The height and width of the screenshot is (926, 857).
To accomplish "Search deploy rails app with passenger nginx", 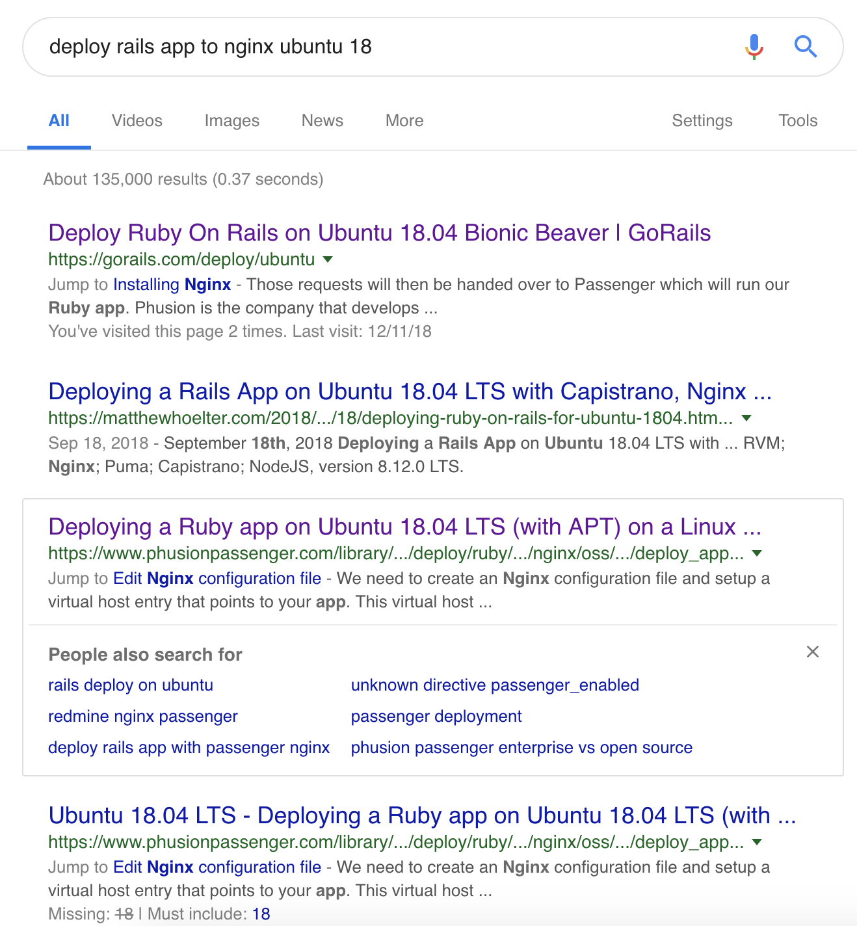I will coord(189,748).
